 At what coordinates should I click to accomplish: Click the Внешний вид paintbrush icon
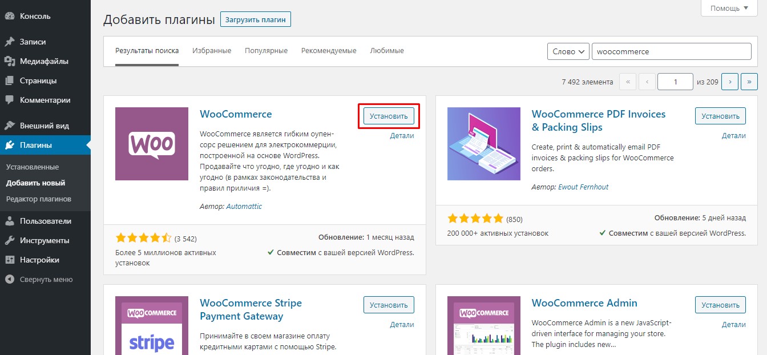tap(9, 126)
